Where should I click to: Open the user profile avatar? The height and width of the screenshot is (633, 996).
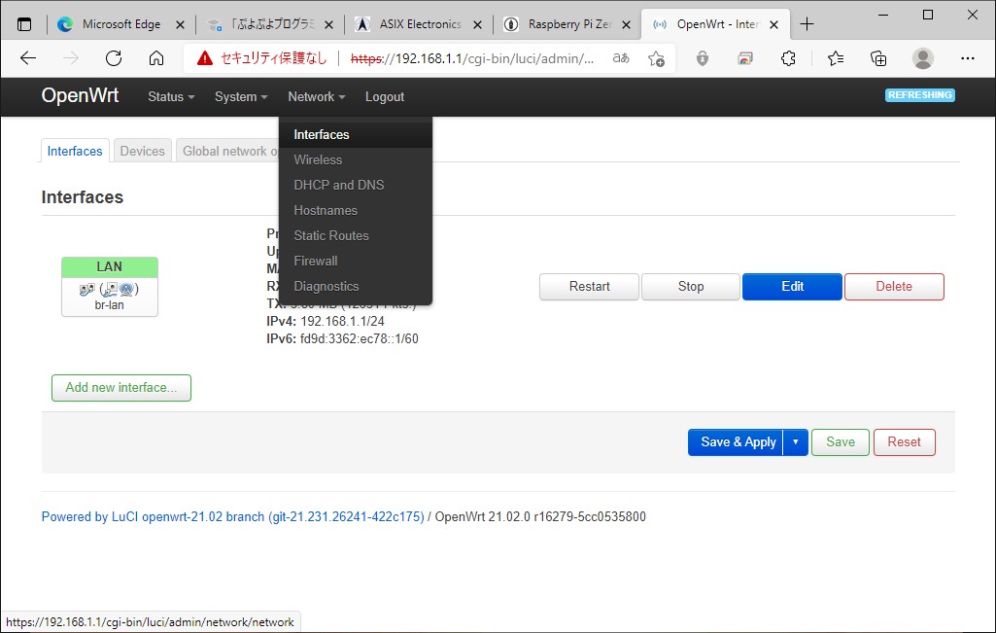tap(923, 58)
